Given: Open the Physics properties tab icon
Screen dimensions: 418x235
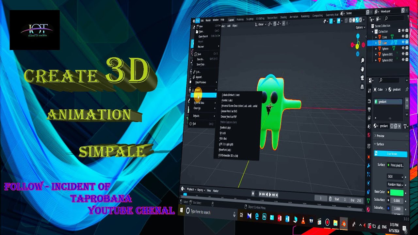Looking at the screenshot, I should (369, 183).
